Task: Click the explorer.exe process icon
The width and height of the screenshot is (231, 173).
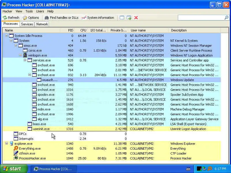Action: coord(11,143)
